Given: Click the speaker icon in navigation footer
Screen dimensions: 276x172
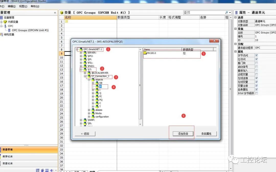Looking at the screenshot, I should [x=52, y=170].
